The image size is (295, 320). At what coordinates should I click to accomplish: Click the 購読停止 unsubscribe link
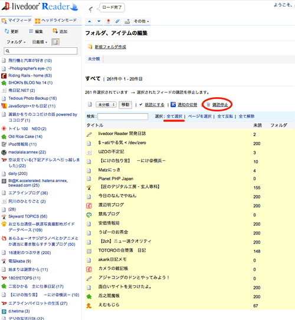click(x=220, y=105)
